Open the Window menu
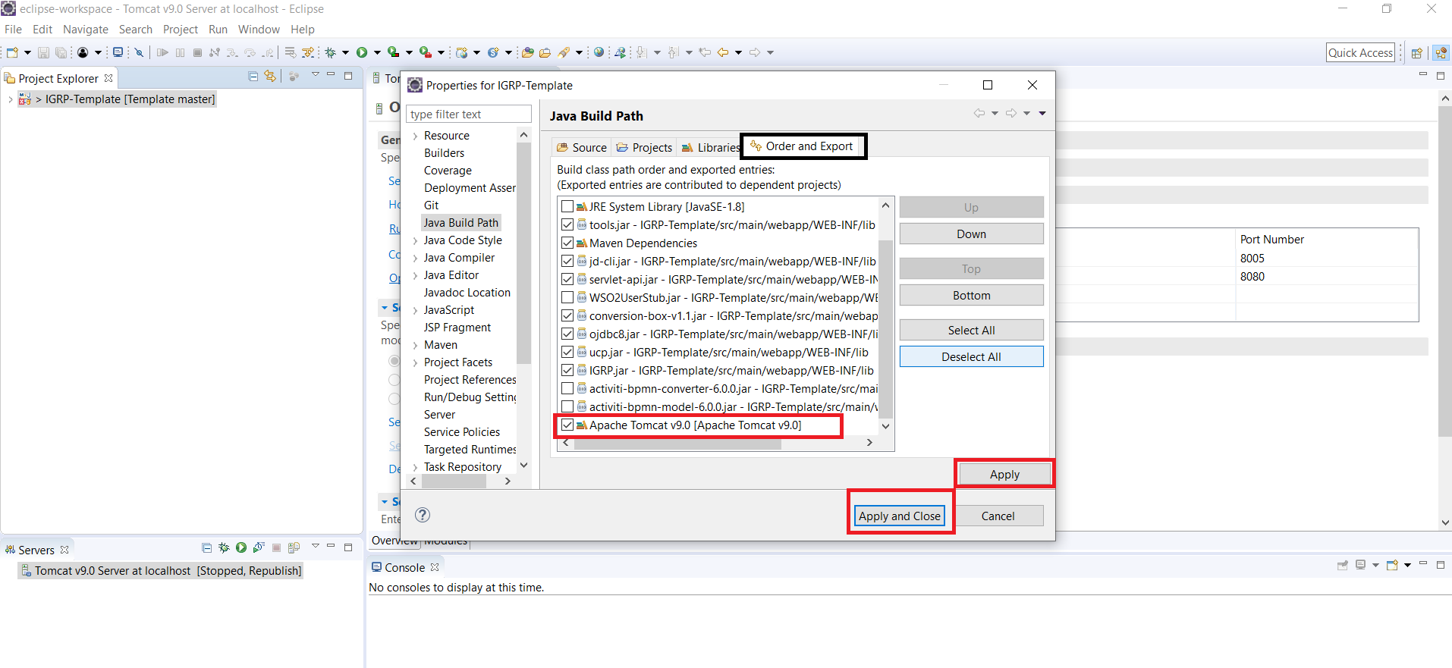 [259, 30]
